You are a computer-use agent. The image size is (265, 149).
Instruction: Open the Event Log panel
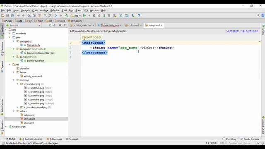tap(229, 139)
